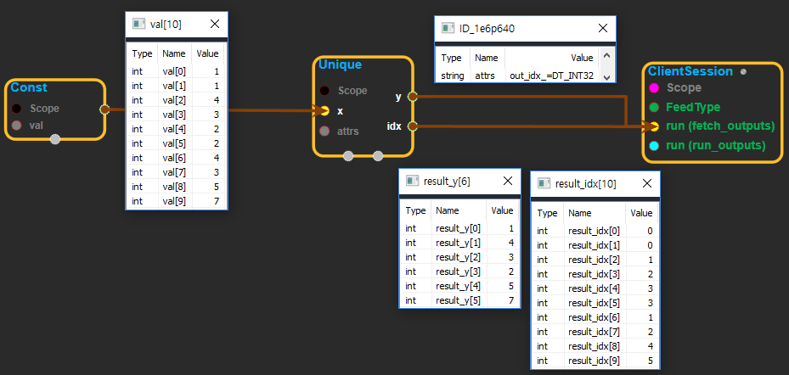
Task: Click the Const node Scope pin
Action: click(x=17, y=109)
